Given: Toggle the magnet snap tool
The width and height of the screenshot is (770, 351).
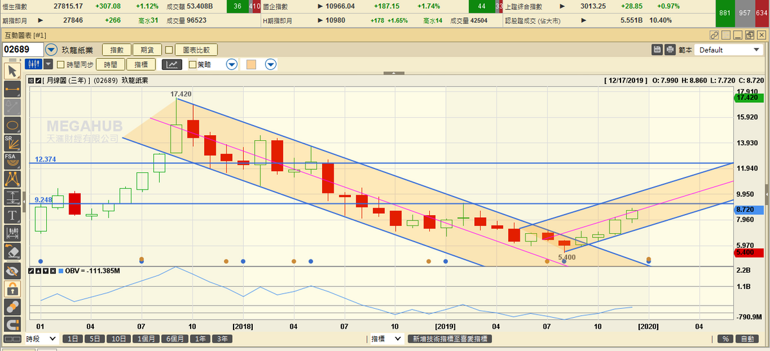Looking at the screenshot, I should click(x=11, y=325).
